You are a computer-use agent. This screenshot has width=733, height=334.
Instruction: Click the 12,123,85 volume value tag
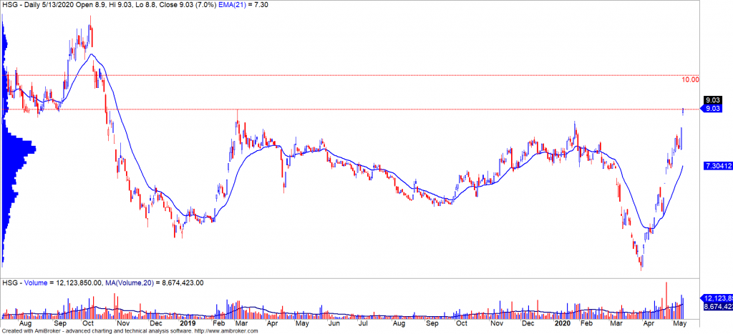pos(718,298)
